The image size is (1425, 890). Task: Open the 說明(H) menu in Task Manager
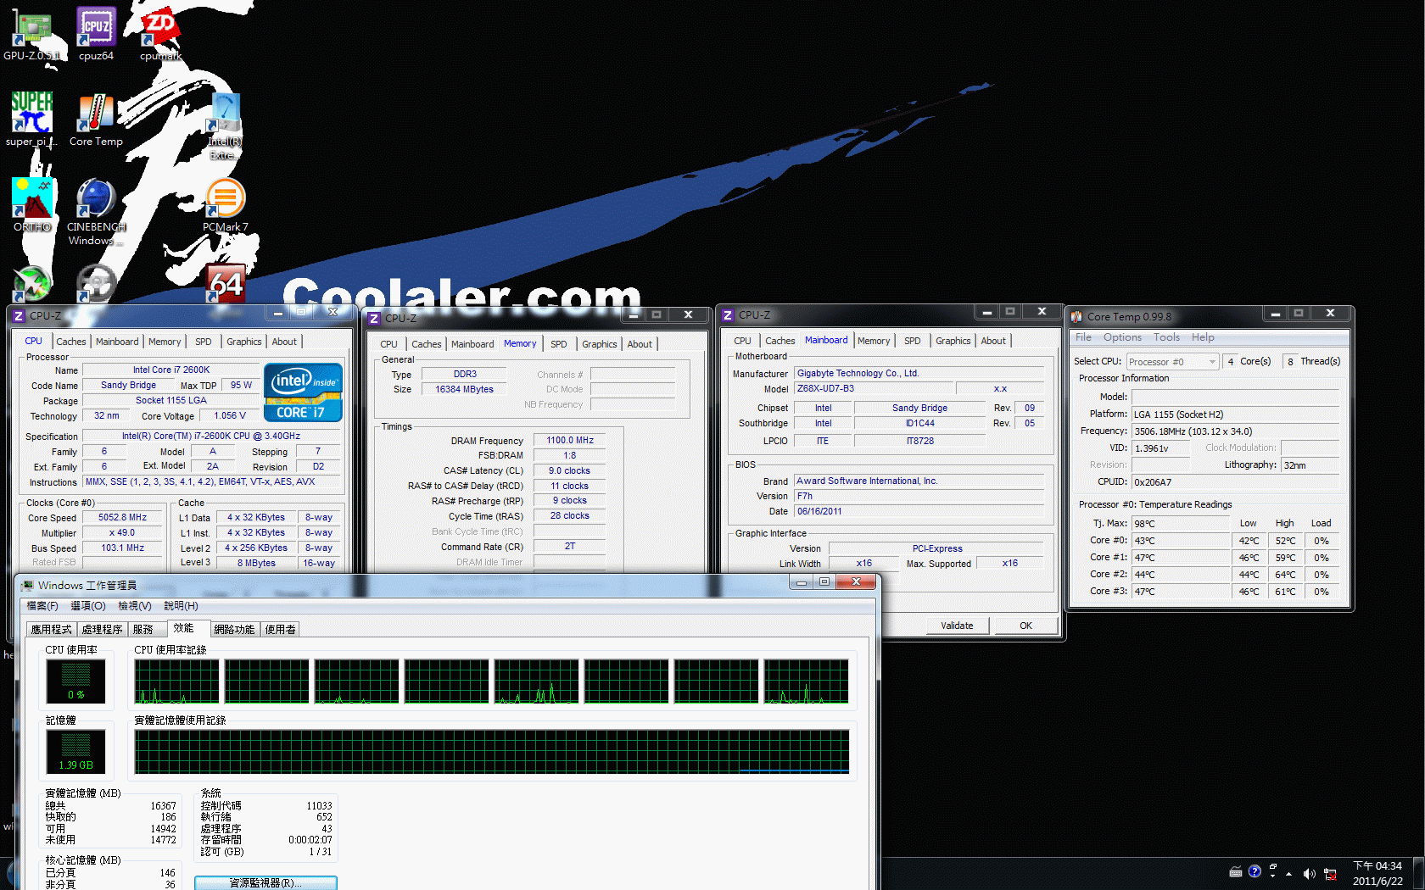pos(181,606)
